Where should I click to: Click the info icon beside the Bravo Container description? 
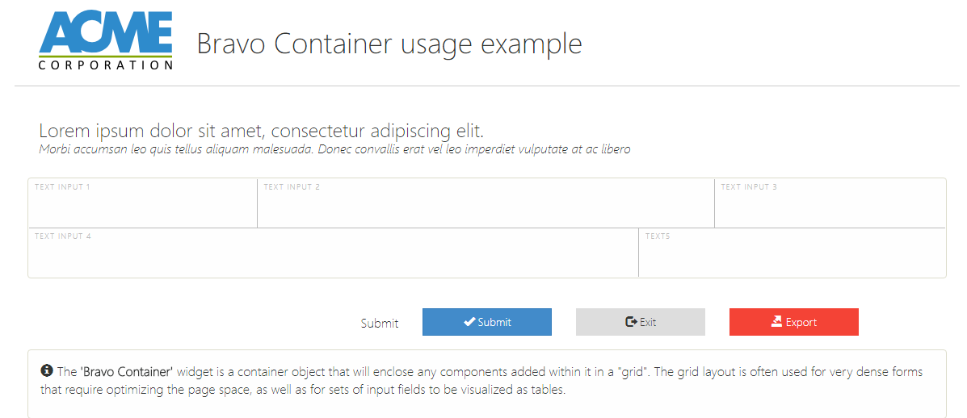click(47, 371)
